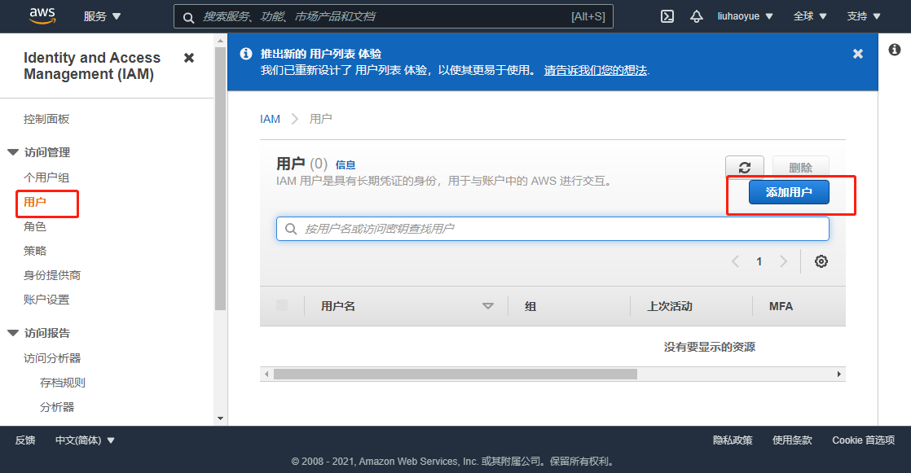Open the notifications bell icon

click(697, 16)
